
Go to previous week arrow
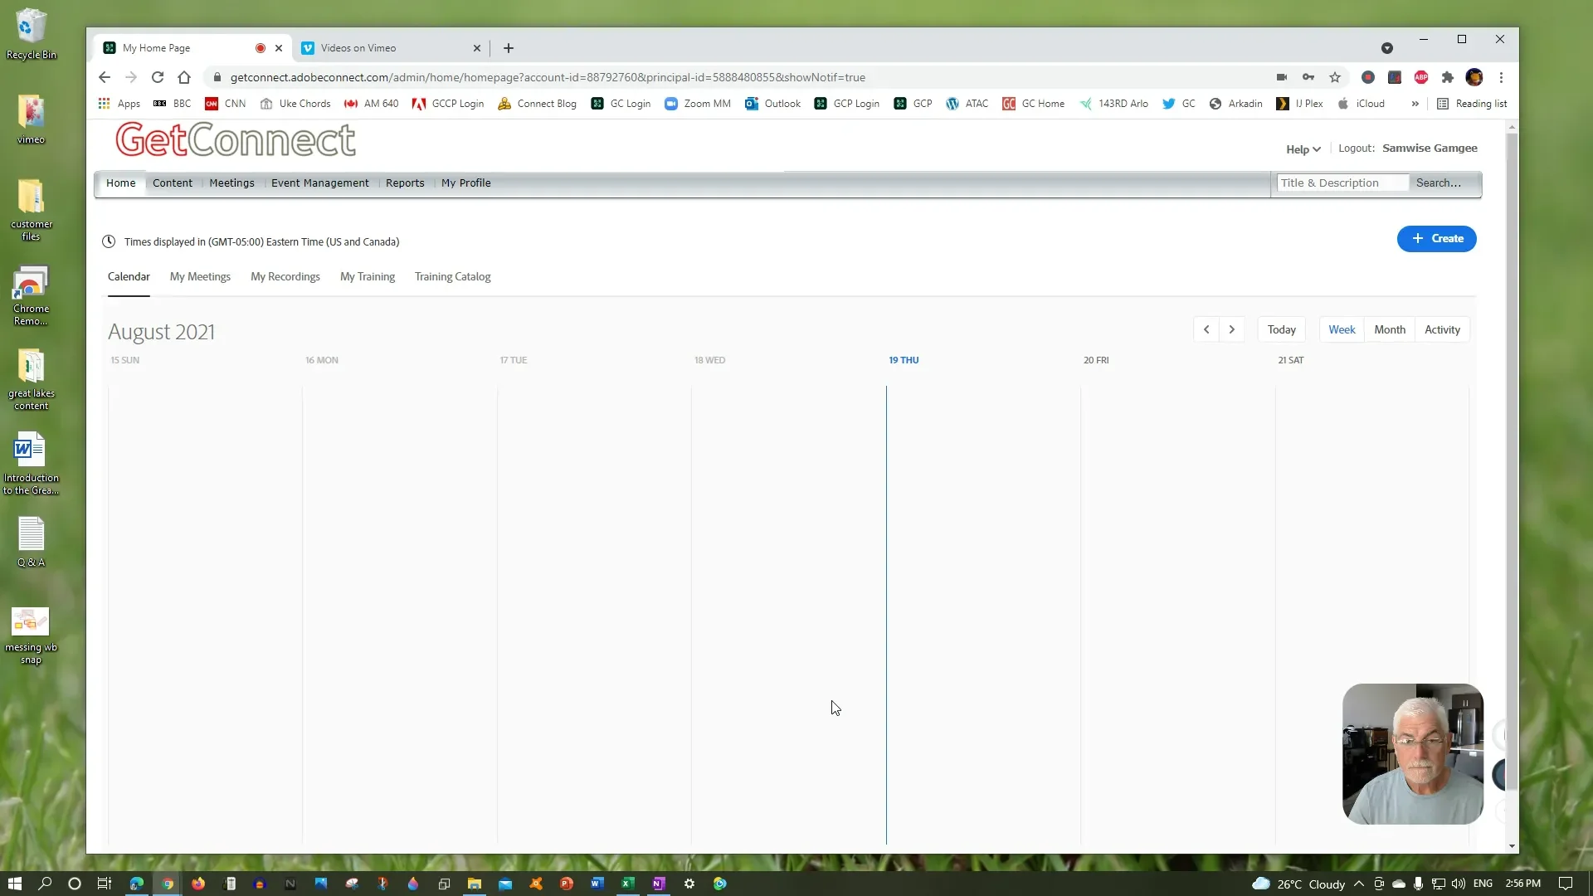1206,329
